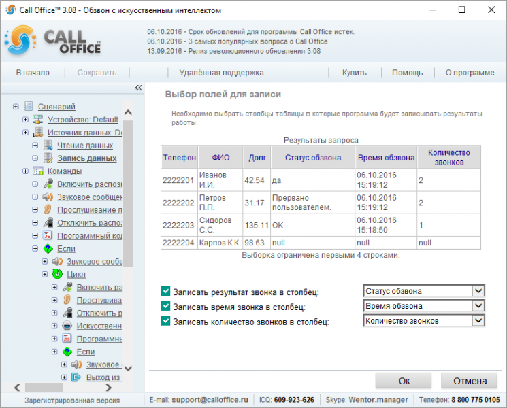Viewport: 507px width, 408px height.
Task: Toggle Записать результат звонка в столбец checkbox
Action: [x=165, y=291]
